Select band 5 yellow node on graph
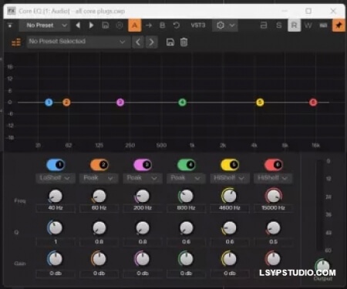 (x=260, y=102)
